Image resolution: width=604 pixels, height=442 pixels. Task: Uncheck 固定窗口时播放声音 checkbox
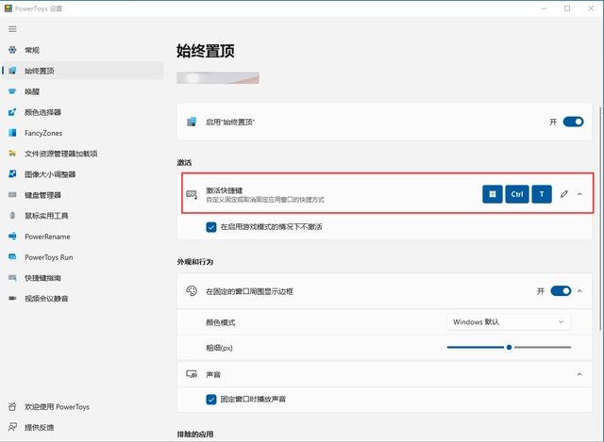click(211, 400)
